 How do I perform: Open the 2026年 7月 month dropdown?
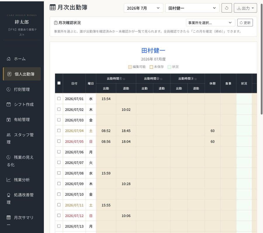(143, 8)
